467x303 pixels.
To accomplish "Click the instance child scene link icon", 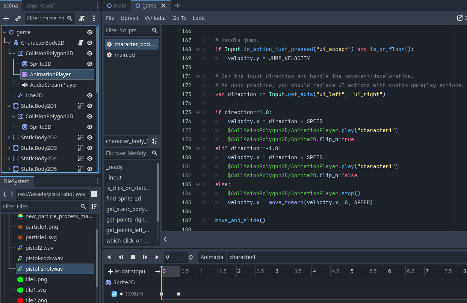I will tap(18, 18).
